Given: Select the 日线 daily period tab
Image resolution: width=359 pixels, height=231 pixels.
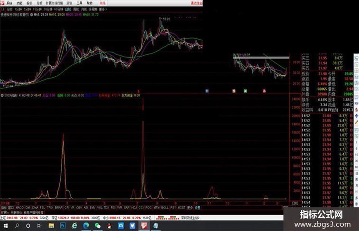Looking at the screenshot, I should click(68, 9).
